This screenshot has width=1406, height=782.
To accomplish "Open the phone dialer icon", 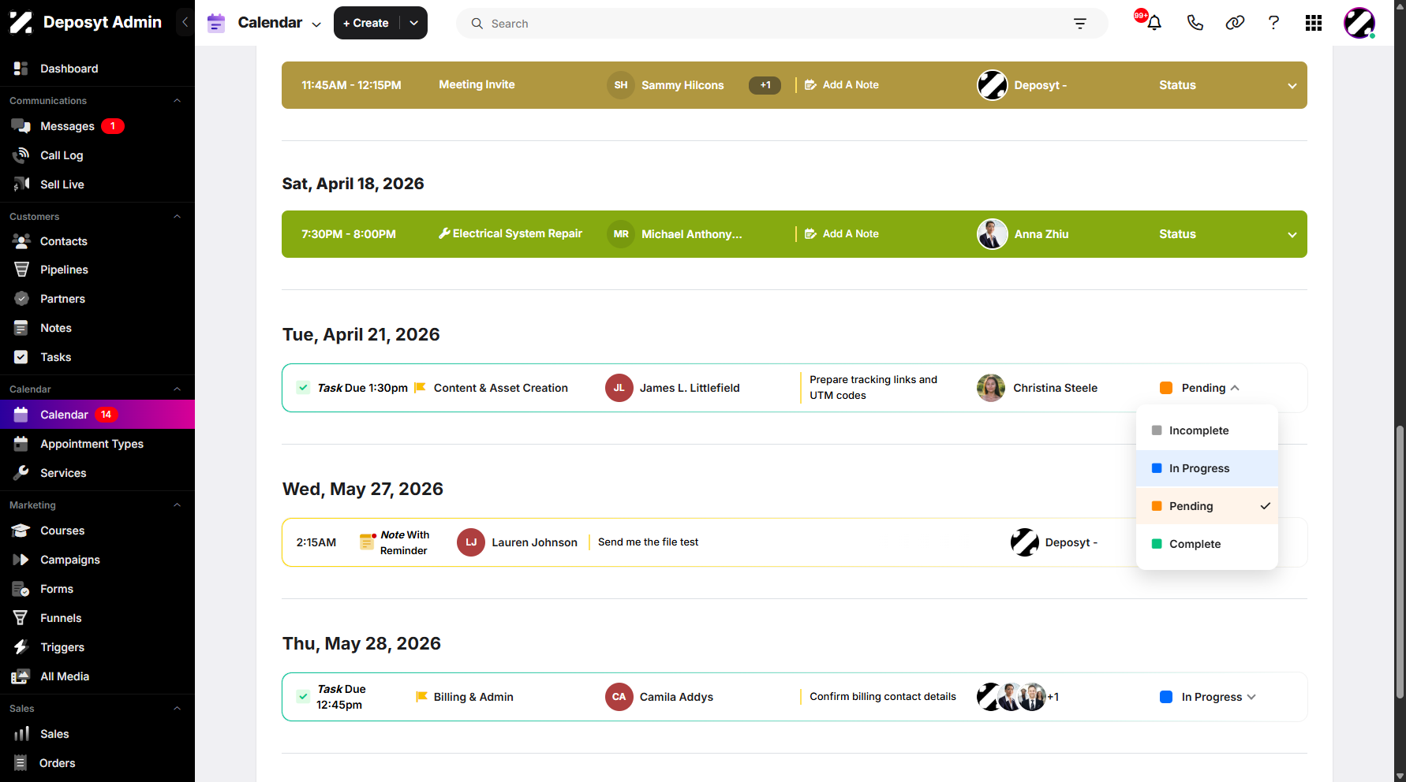I will tap(1195, 23).
